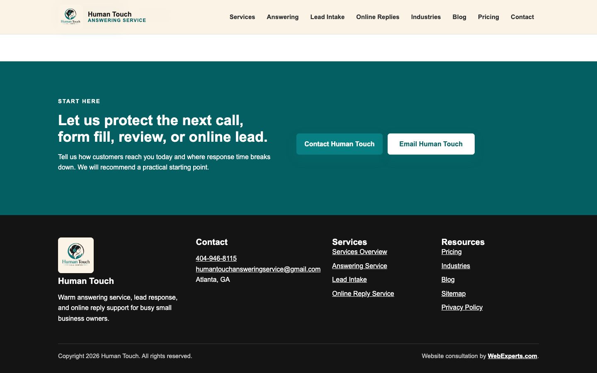Open Industries in the header menu
Screen dimensions: 597x373
click(426, 17)
